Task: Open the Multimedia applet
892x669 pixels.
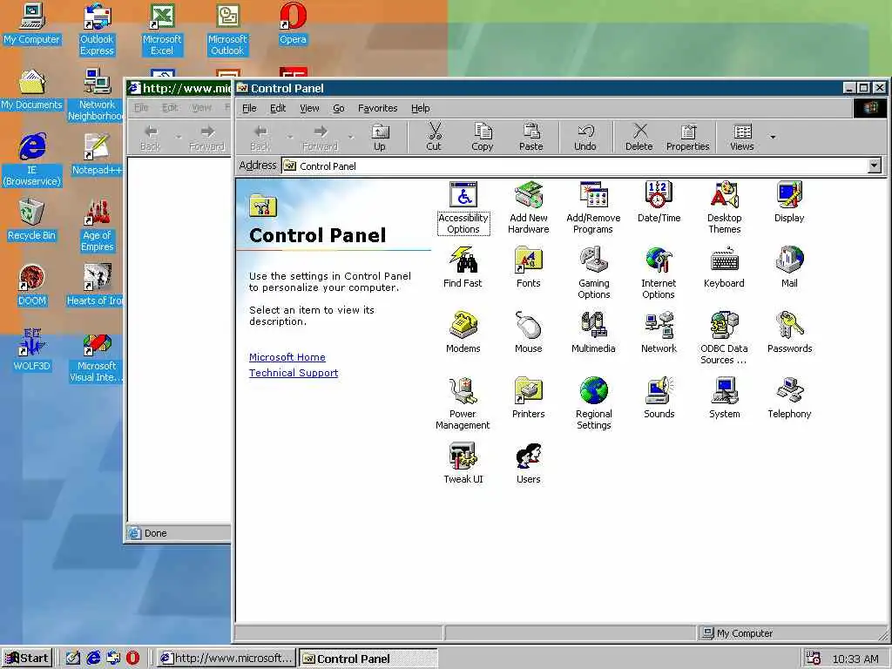Action: tap(593, 334)
